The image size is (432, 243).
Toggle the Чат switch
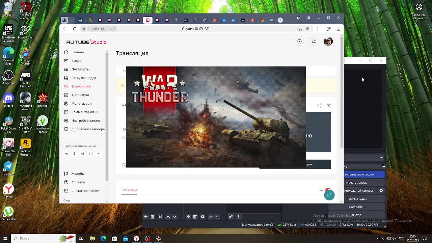click(x=328, y=190)
